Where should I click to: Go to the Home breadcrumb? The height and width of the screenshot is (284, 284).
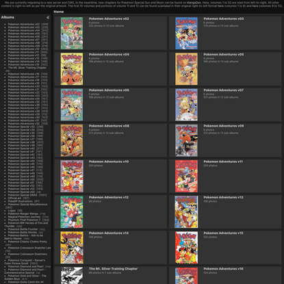59,12
